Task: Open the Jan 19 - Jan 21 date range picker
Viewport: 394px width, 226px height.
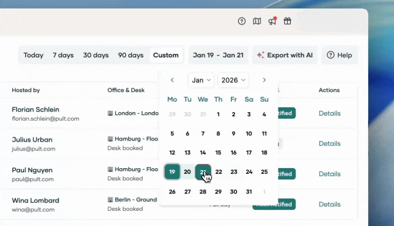Action: pyautogui.click(x=218, y=55)
